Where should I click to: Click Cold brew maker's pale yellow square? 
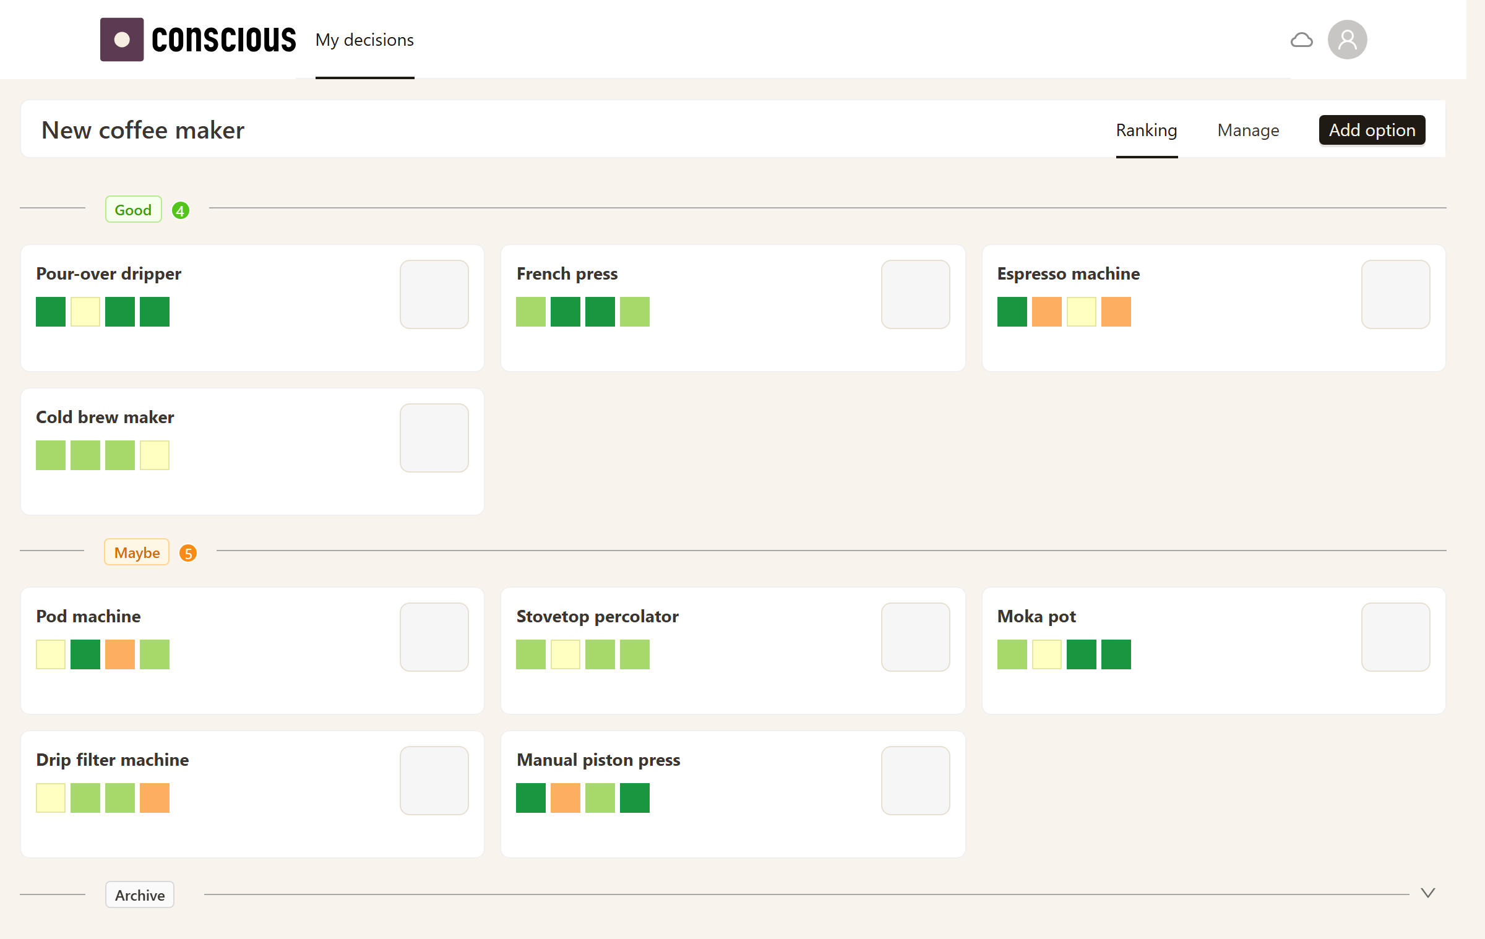click(x=155, y=455)
